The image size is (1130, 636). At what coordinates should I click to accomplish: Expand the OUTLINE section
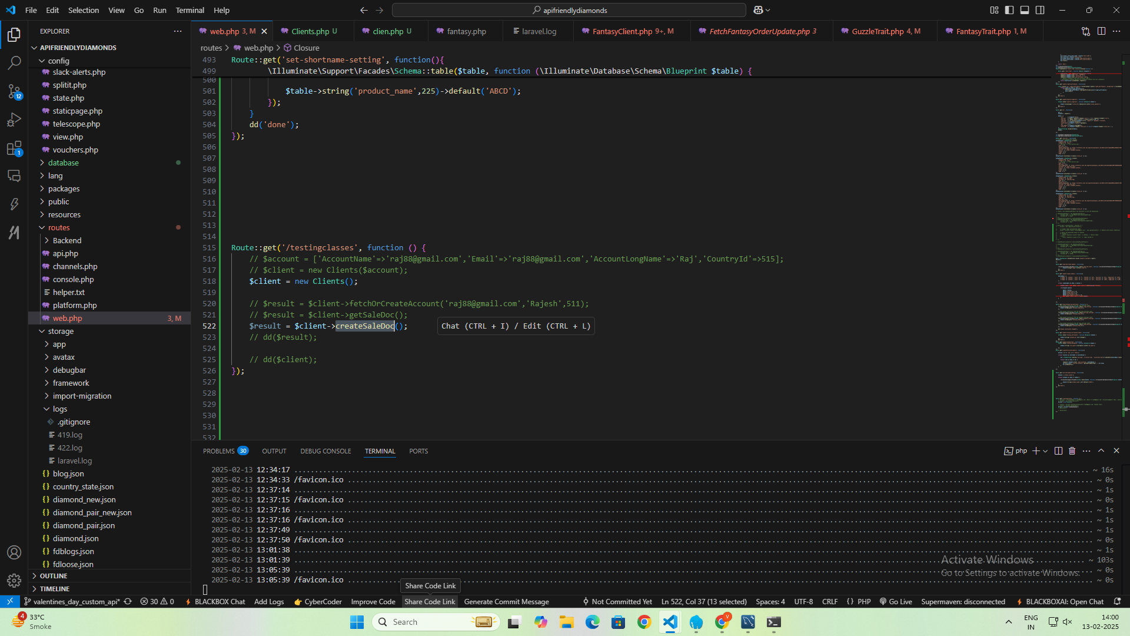54,576
